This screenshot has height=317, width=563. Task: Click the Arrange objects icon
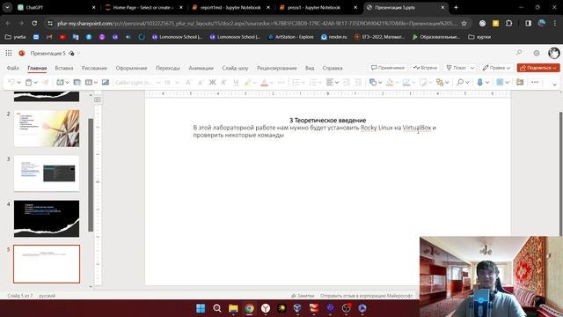pyautogui.click(x=440, y=82)
